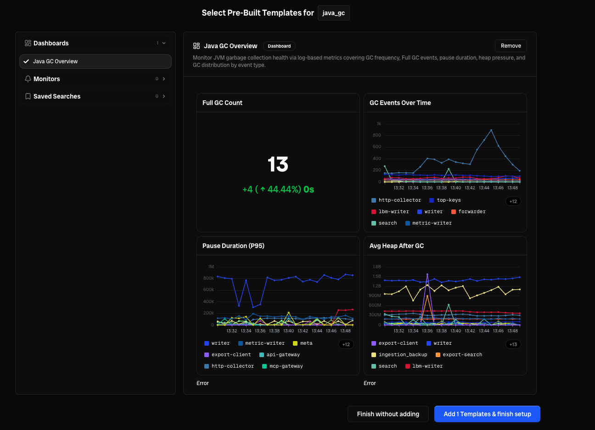The width and height of the screenshot is (595, 430).
Task: Expand +13 legend in Avg Heap After GC
Action: tap(513, 344)
